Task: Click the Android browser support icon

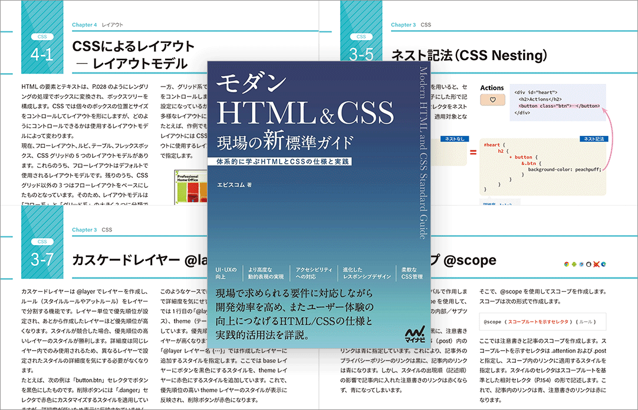Action: point(574,264)
